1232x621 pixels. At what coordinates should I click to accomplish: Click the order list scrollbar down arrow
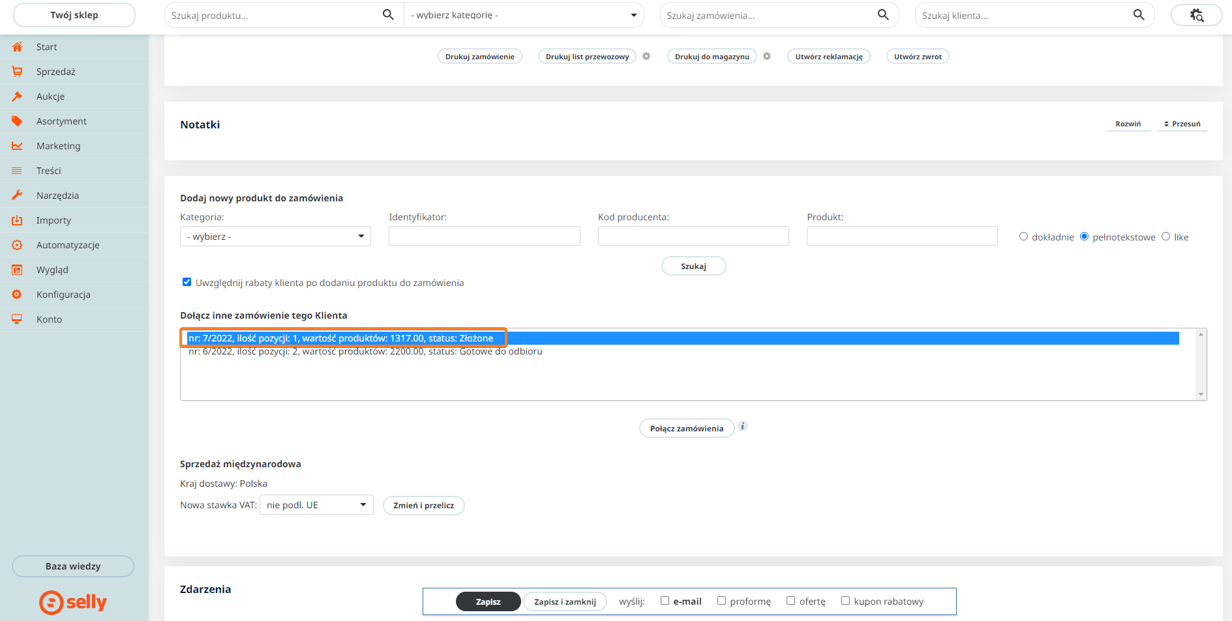click(1200, 394)
